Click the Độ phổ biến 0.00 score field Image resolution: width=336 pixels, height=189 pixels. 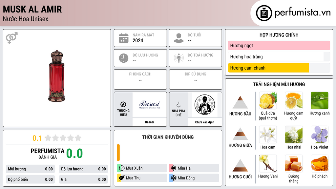pyautogui.click(x=31, y=179)
